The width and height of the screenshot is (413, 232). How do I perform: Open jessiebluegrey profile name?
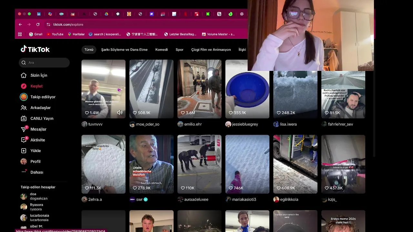coord(245,124)
